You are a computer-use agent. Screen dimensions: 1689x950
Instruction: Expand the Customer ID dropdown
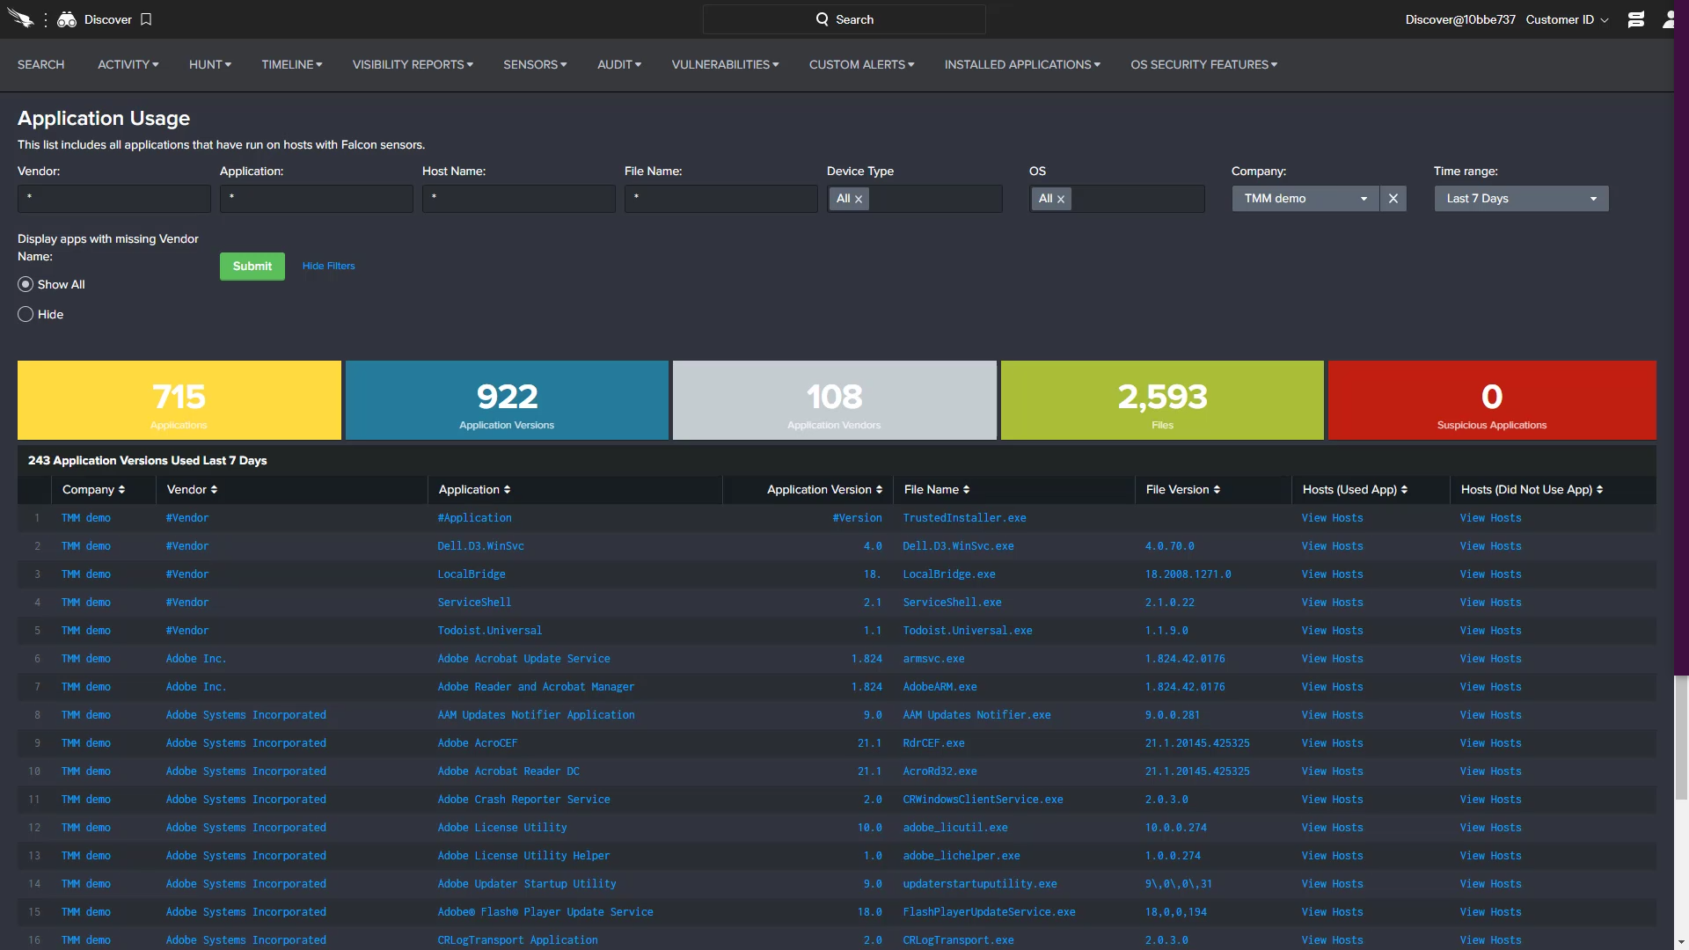[1567, 19]
